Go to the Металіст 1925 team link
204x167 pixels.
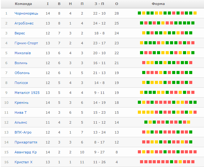[27, 93]
